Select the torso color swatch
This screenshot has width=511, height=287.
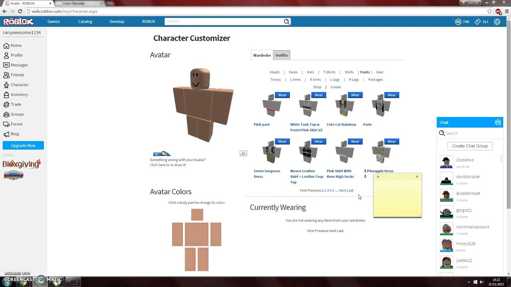coord(197,234)
